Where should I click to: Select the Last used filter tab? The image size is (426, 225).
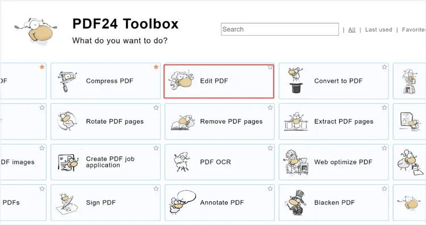[x=378, y=30]
